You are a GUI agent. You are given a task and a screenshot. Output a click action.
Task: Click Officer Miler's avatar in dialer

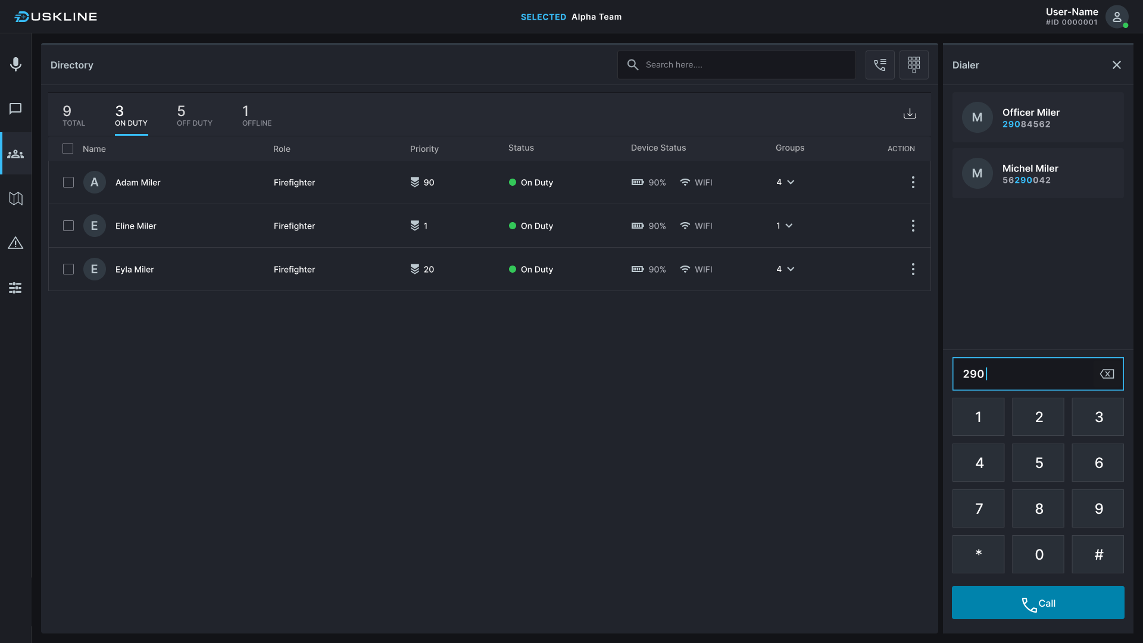[x=977, y=117]
